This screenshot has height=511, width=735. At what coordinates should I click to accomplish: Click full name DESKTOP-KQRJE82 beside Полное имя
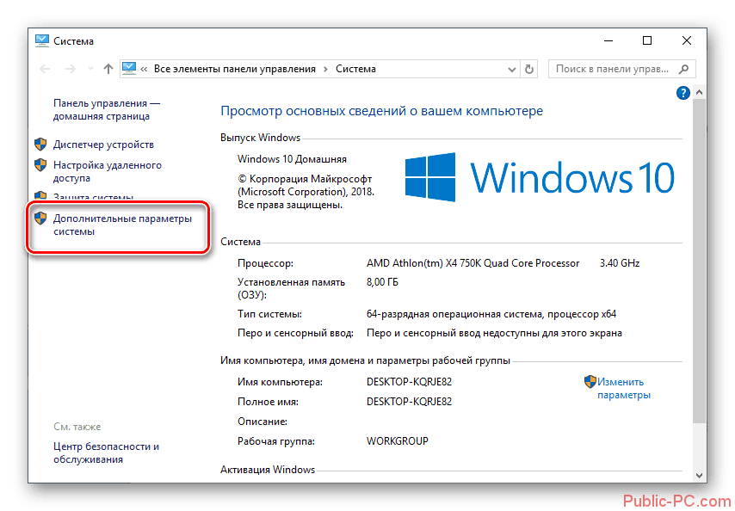point(409,402)
